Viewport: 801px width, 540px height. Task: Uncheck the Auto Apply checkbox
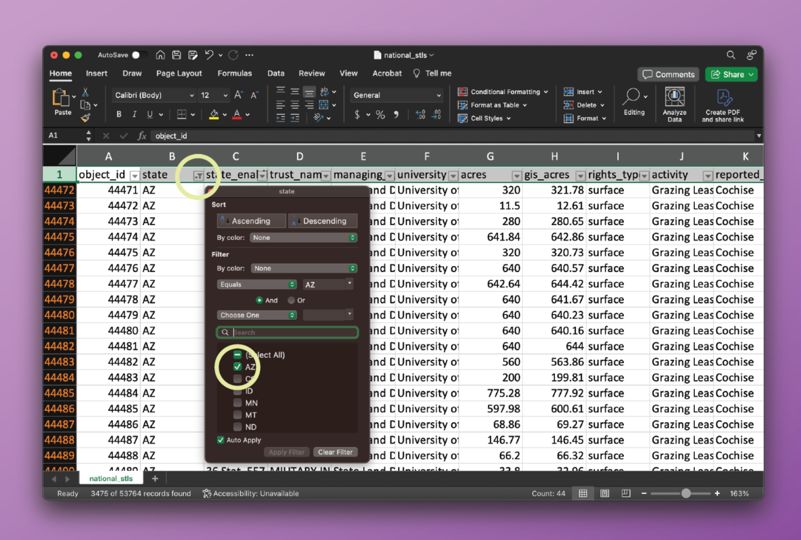point(220,440)
